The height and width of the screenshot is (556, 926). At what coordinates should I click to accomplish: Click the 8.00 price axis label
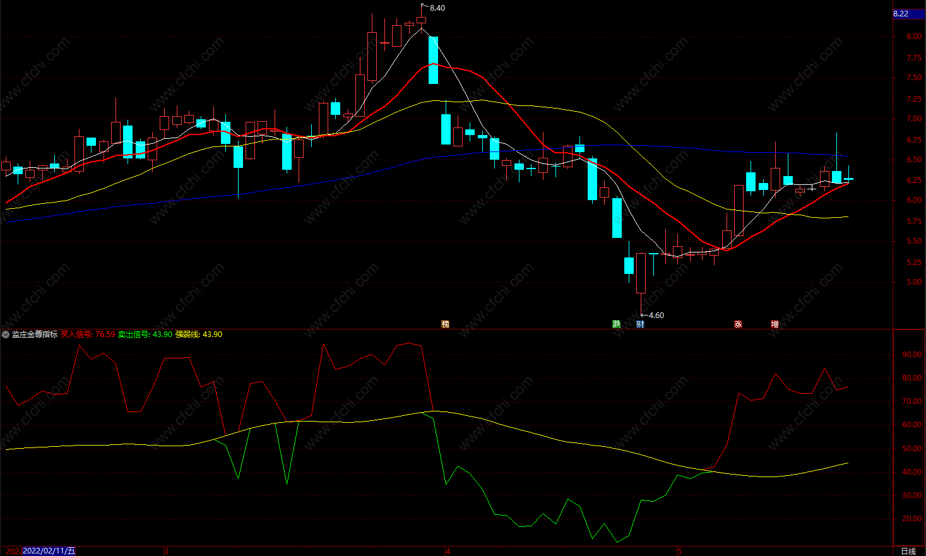click(913, 37)
